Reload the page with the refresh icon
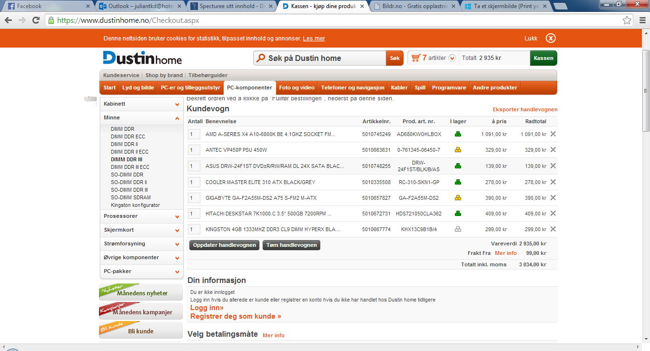 click(x=36, y=20)
